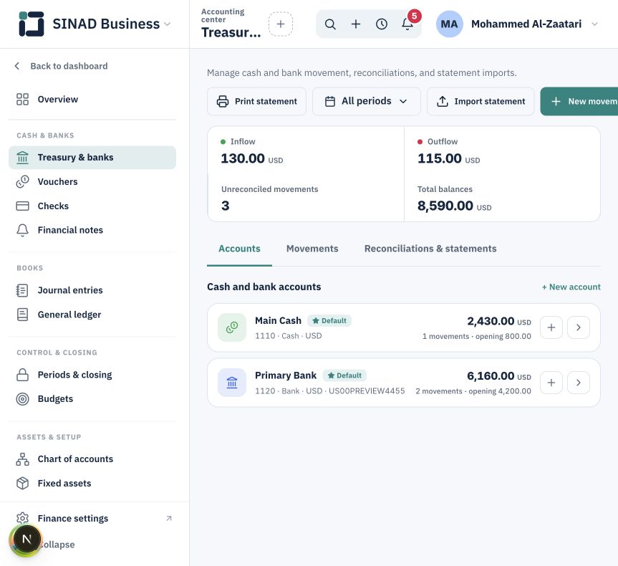Open Budgets page

92,399
